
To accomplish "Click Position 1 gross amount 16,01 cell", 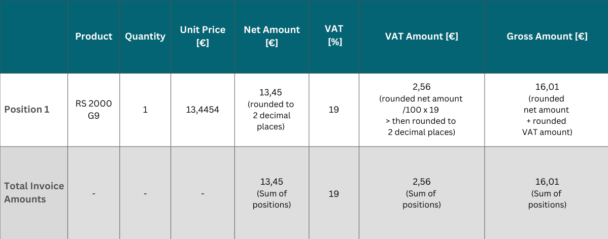I will tap(547, 110).
